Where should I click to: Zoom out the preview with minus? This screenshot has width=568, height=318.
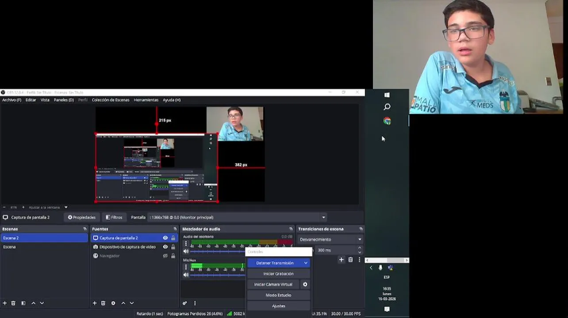pyautogui.click(x=4, y=207)
